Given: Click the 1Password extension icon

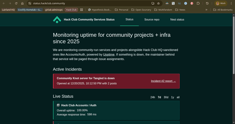Looking at the screenshot, I should (186, 3).
